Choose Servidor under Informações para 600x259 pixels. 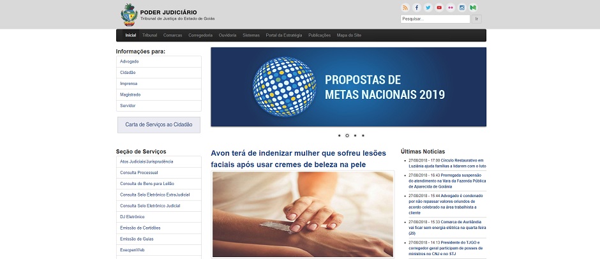(x=159, y=106)
